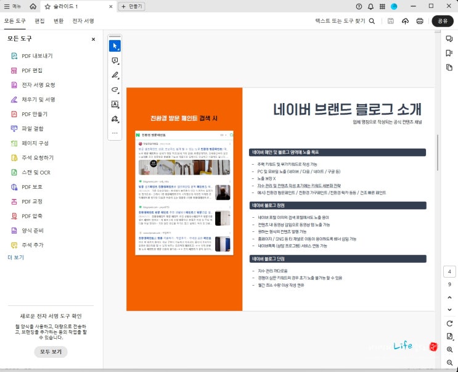Open the blue profile avatar

394,6
